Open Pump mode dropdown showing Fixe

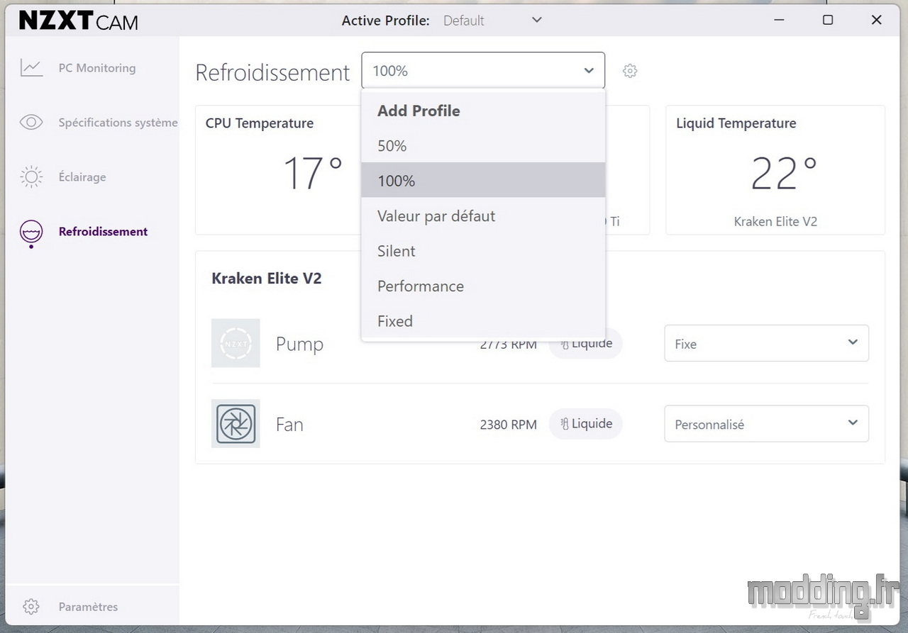766,343
